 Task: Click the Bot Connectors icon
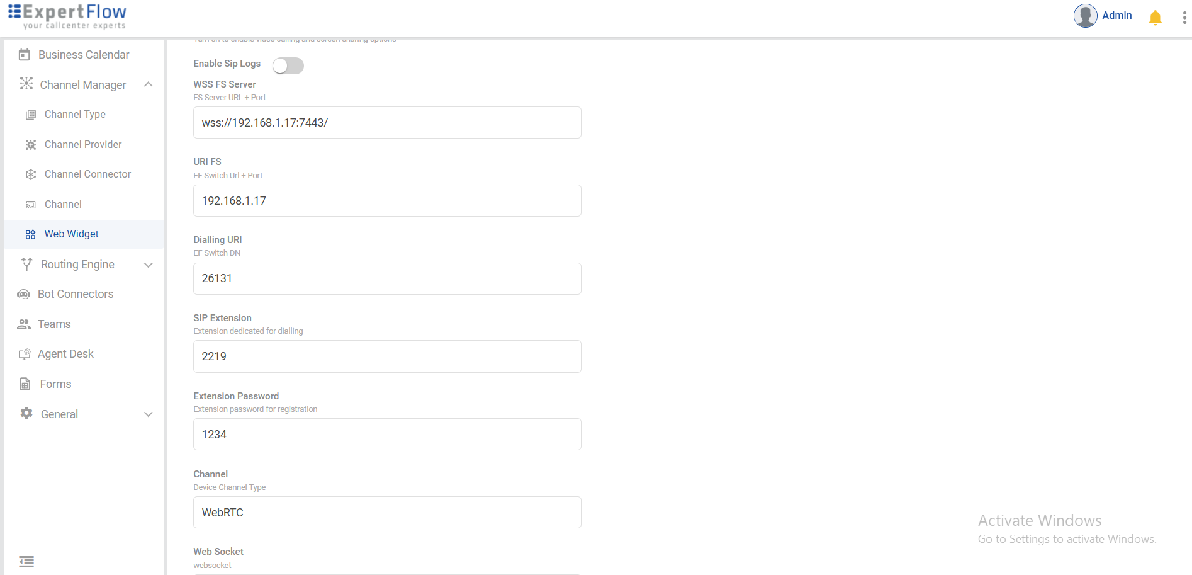24,294
